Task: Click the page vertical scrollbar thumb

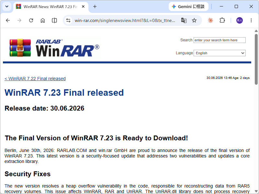Action: [256, 59]
